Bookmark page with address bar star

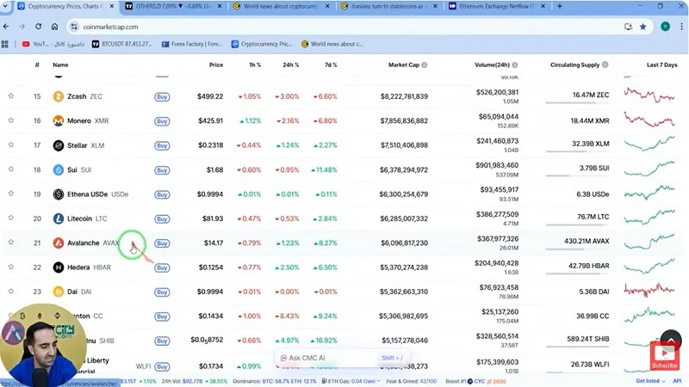click(x=642, y=27)
